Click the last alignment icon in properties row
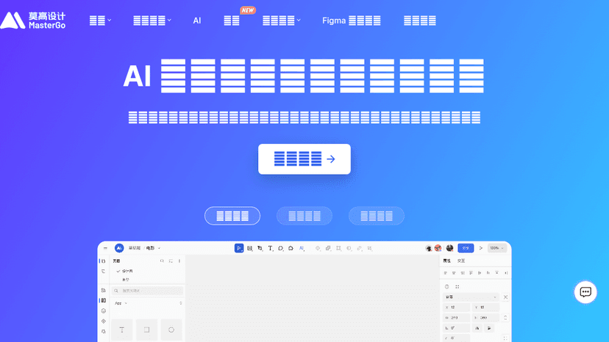 coord(506,273)
